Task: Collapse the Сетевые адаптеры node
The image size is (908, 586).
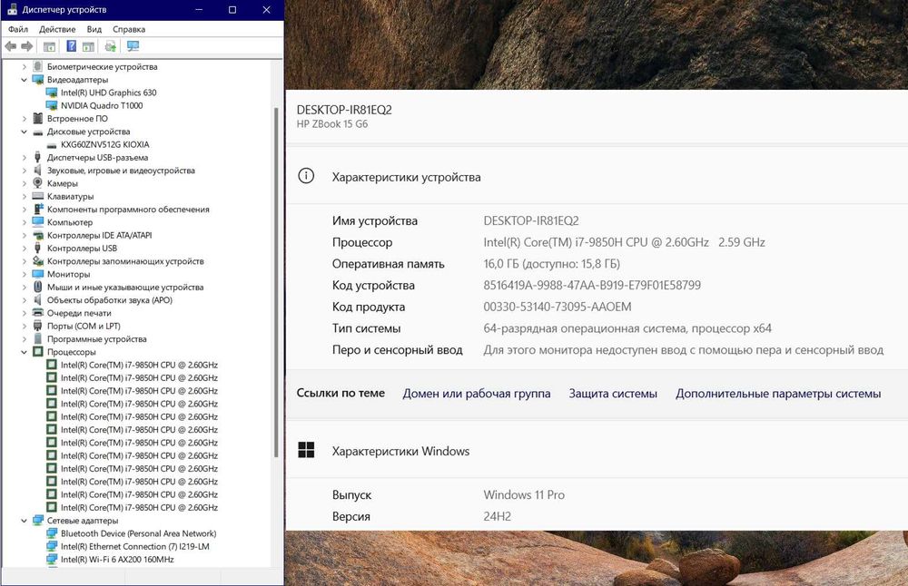Action: point(24,521)
